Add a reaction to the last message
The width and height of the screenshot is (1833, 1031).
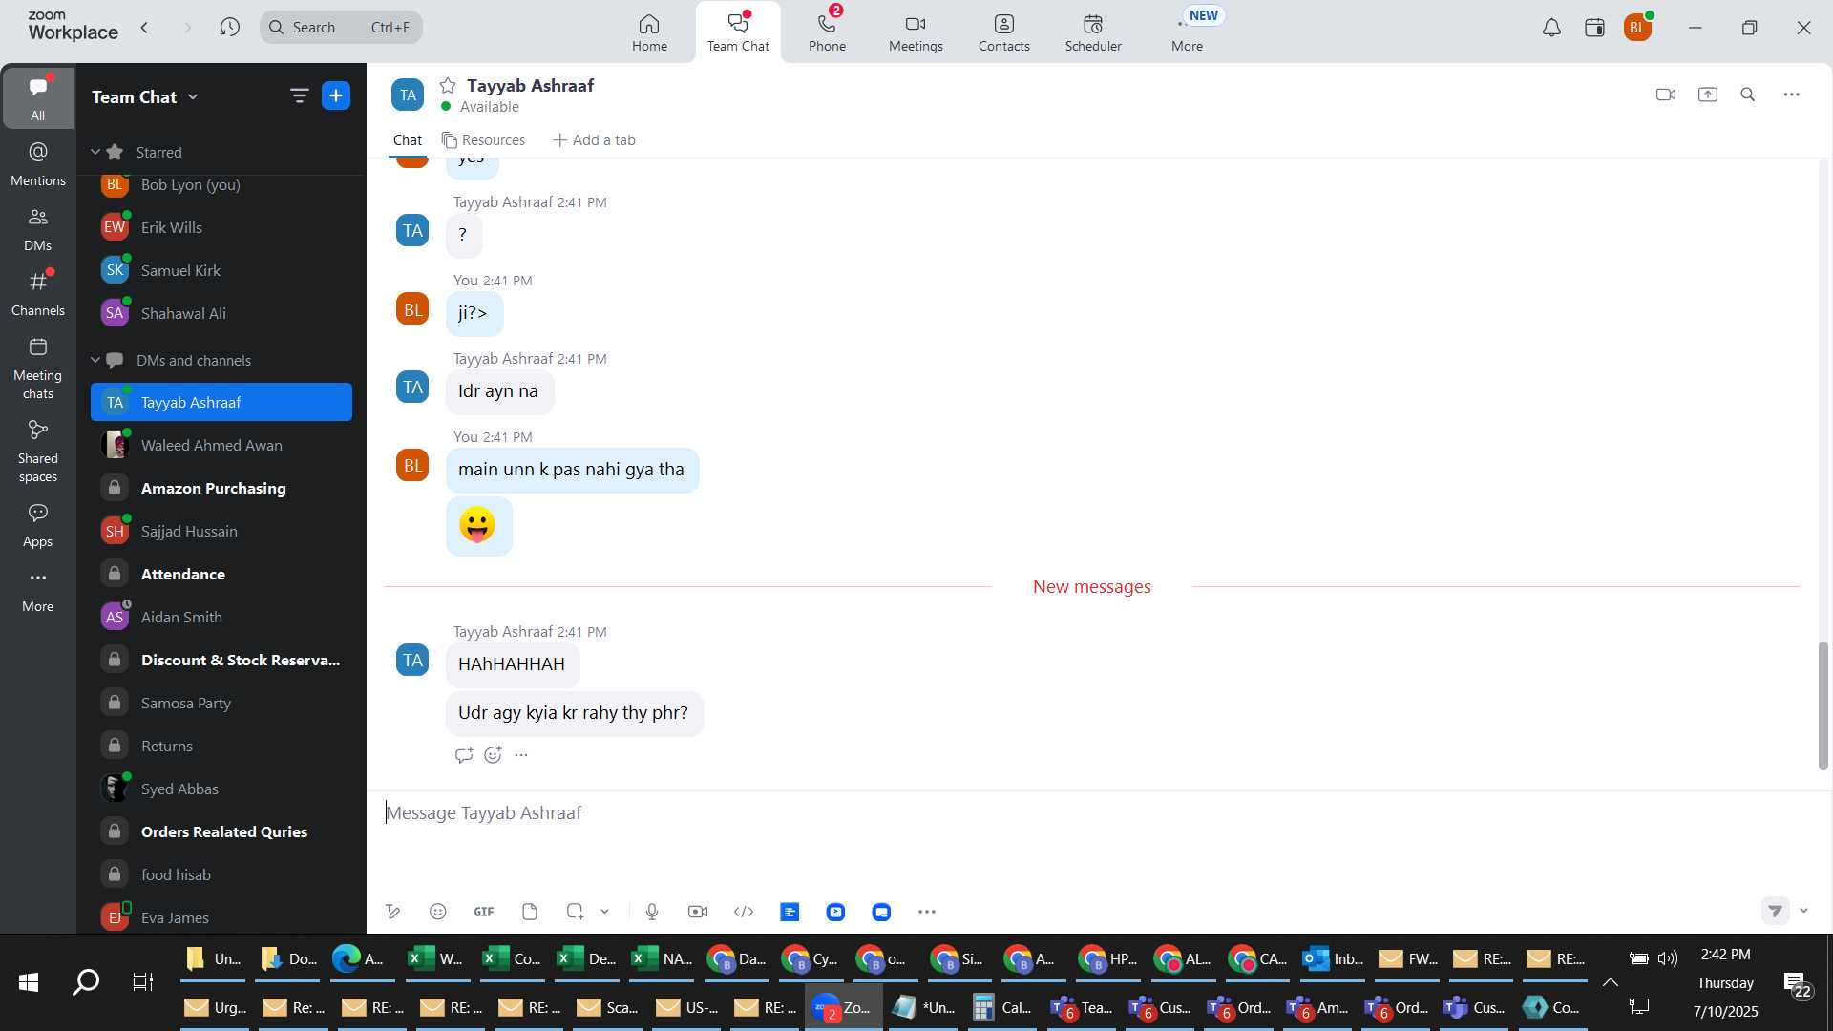coord(493,755)
